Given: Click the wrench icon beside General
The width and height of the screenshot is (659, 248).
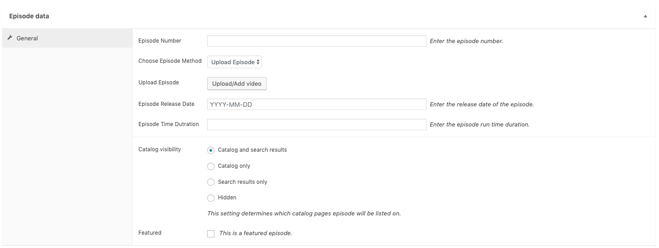Looking at the screenshot, I should pos(10,38).
